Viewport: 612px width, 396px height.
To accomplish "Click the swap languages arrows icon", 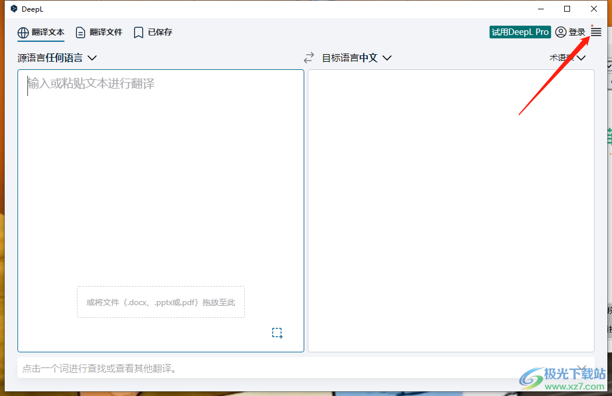I will (x=309, y=58).
